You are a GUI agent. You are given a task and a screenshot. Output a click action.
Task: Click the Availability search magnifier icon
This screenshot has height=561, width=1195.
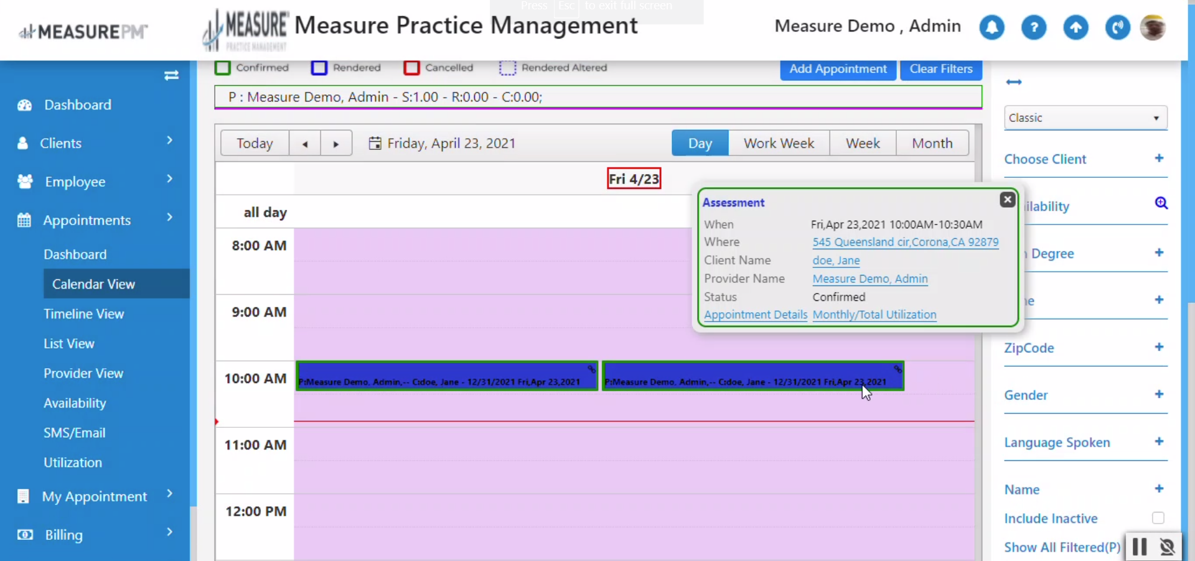(x=1161, y=203)
